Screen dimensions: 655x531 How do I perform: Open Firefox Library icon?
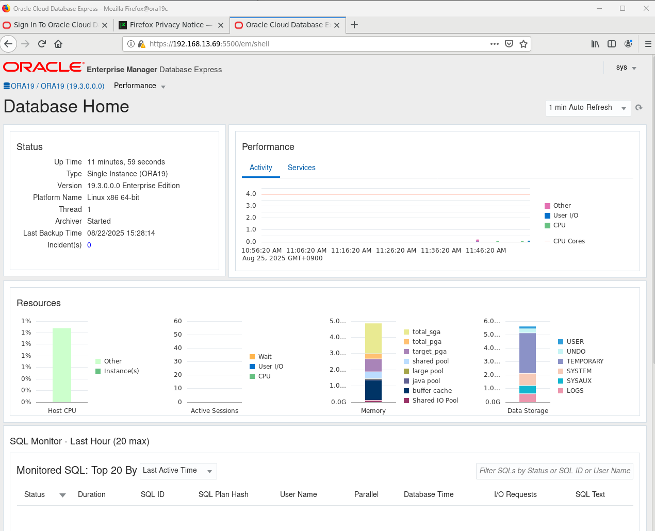coord(595,44)
